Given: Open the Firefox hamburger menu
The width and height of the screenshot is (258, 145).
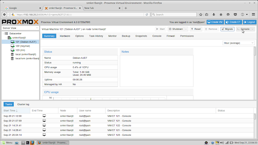Looking at the screenshot, I should point(254,14).
